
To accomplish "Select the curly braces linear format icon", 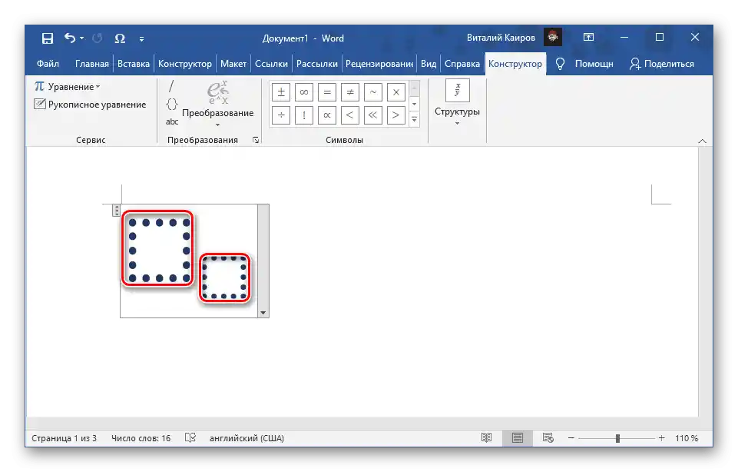I will coord(172,104).
